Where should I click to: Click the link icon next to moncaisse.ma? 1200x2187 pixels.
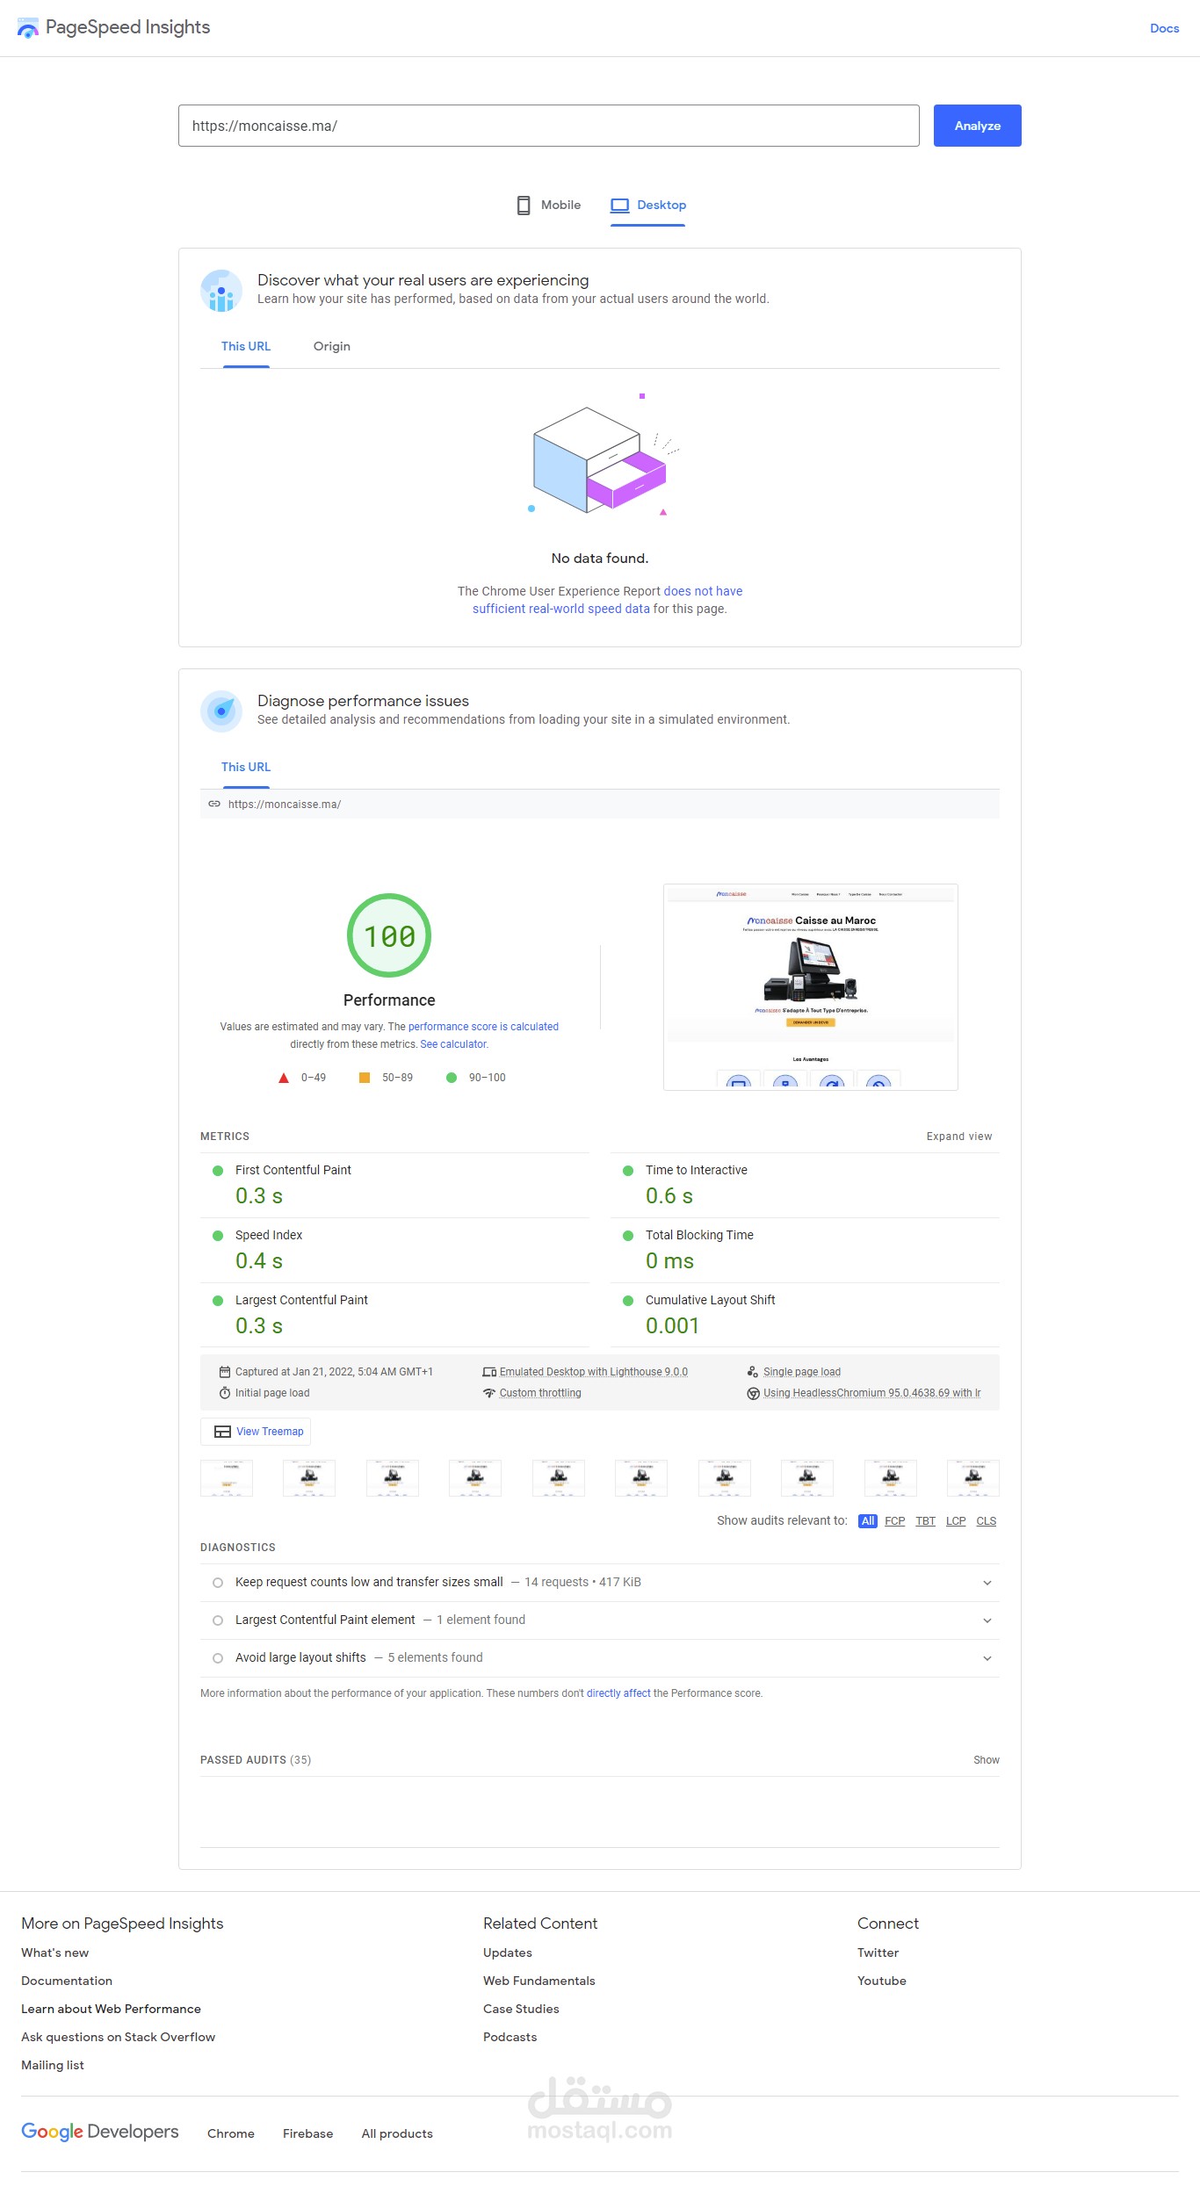214,804
